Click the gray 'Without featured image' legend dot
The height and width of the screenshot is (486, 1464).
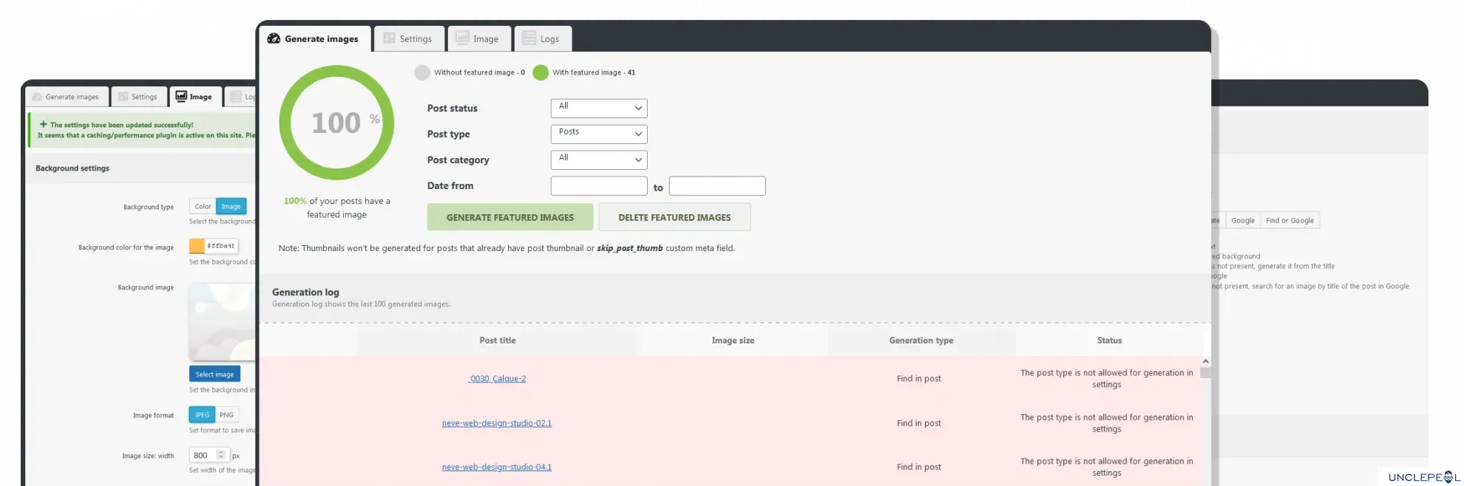tap(422, 72)
